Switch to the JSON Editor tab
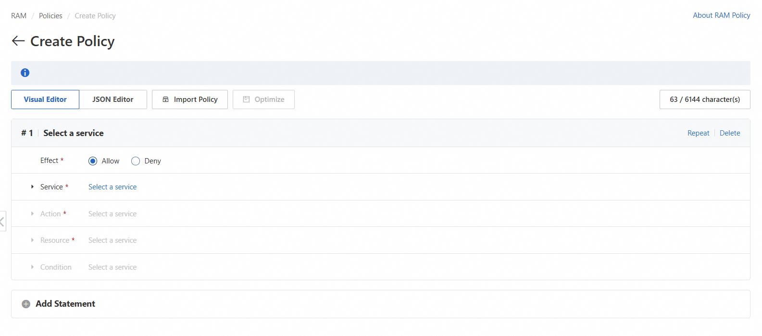Screen dimensions: 762x336 coord(113,100)
